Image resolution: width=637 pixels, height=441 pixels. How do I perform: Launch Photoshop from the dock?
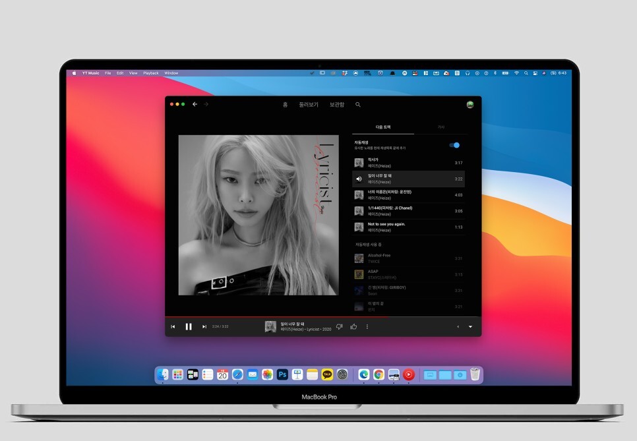coord(282,374)
